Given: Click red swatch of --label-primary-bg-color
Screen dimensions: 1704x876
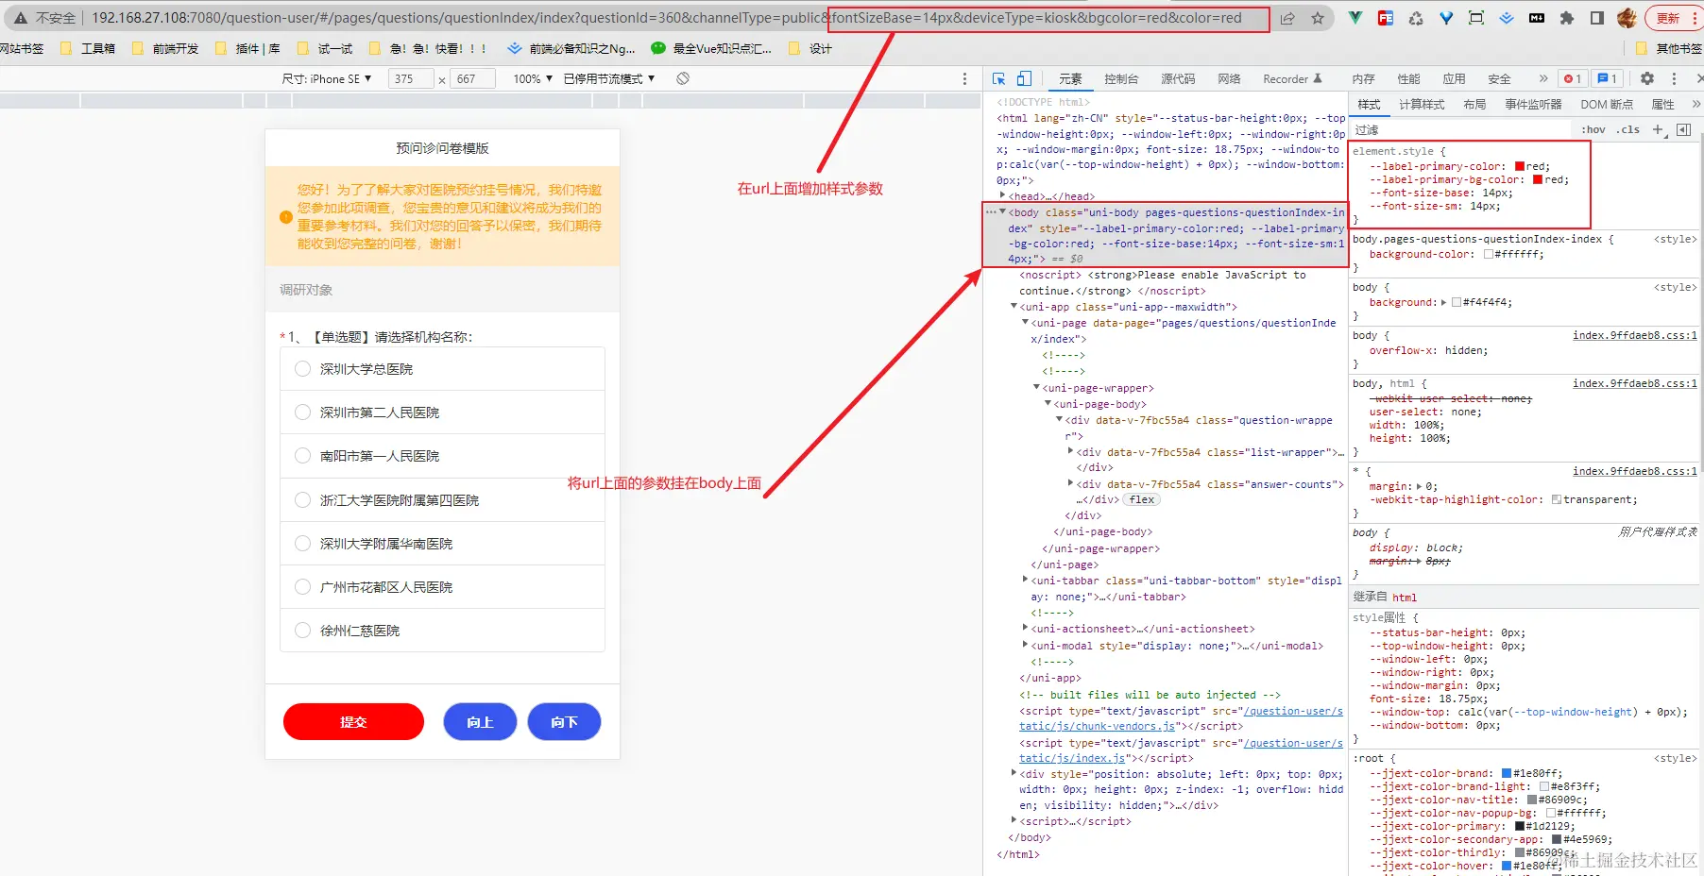Looking at the screenshot, I should click(1537, 179).
